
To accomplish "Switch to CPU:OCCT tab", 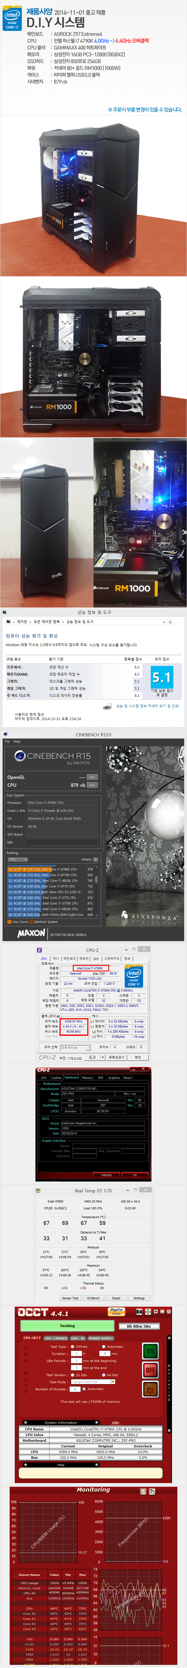I will pos(32,1338).
